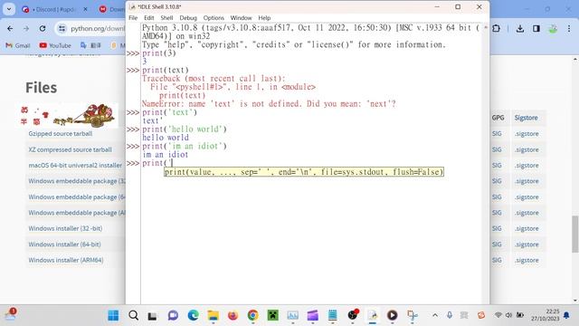Open weather widget on taskbar
This screenshot has width=579, height=326.
[x=10, y=315]
